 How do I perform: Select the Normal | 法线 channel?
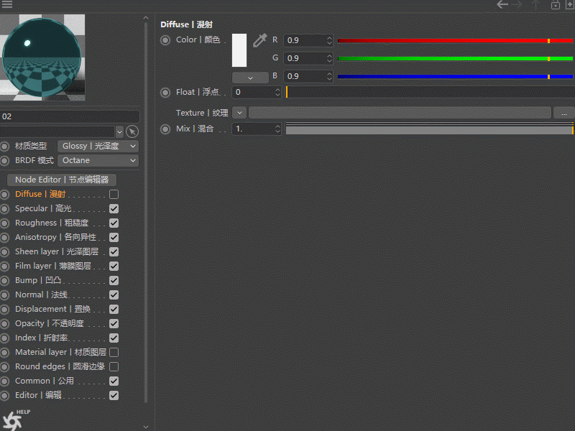41,295
